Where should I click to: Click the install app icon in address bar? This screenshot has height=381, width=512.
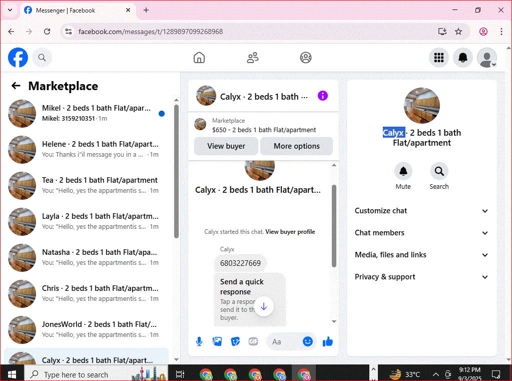442,32
